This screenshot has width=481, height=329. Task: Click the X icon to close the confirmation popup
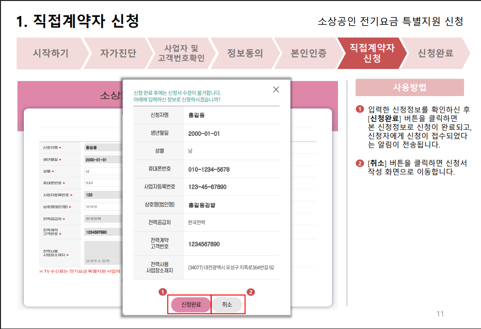[x=276, y=89]
